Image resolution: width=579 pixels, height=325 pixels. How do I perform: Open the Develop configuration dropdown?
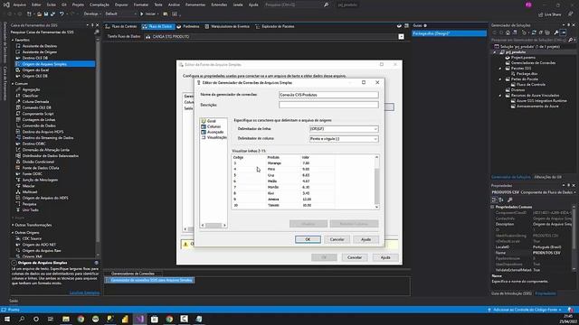(92, 14)
